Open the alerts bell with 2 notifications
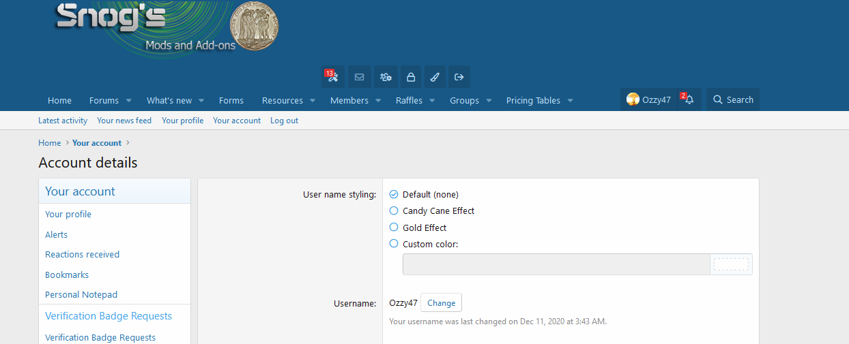849x344 pixels. pyautogui.click(x=689, y=100)
